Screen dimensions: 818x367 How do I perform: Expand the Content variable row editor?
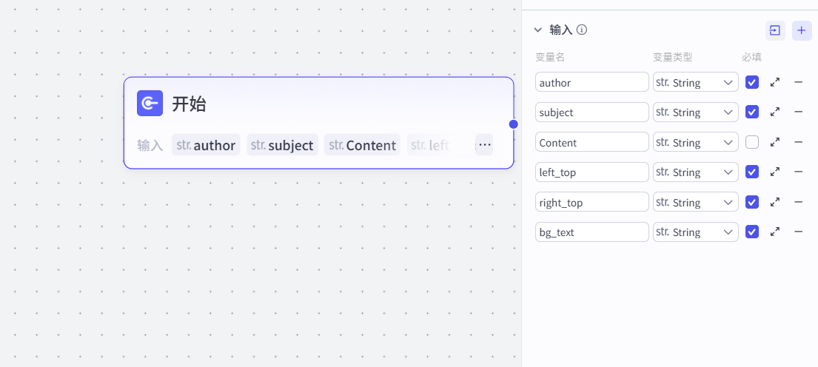pos(775,142)
